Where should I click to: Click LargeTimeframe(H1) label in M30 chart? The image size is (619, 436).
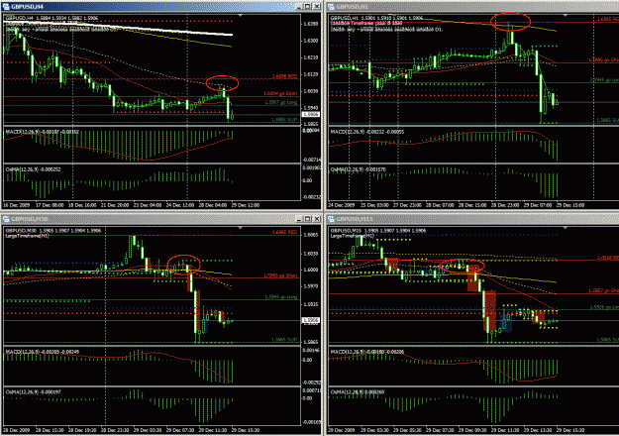pyautogui.click(x=27, y=236)
